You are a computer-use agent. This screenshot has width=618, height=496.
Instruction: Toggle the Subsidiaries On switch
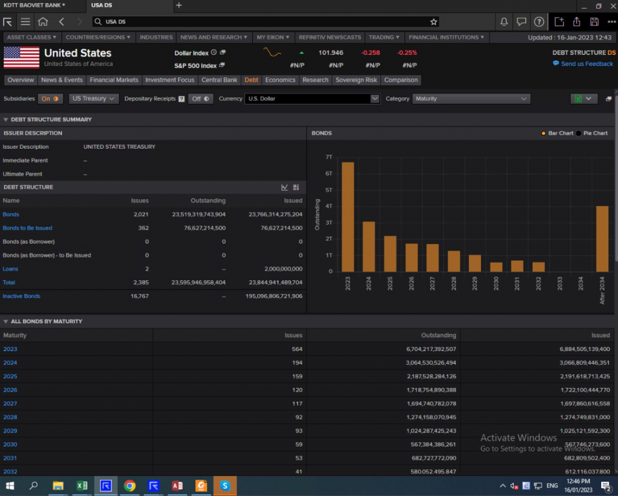pos(51,98)
